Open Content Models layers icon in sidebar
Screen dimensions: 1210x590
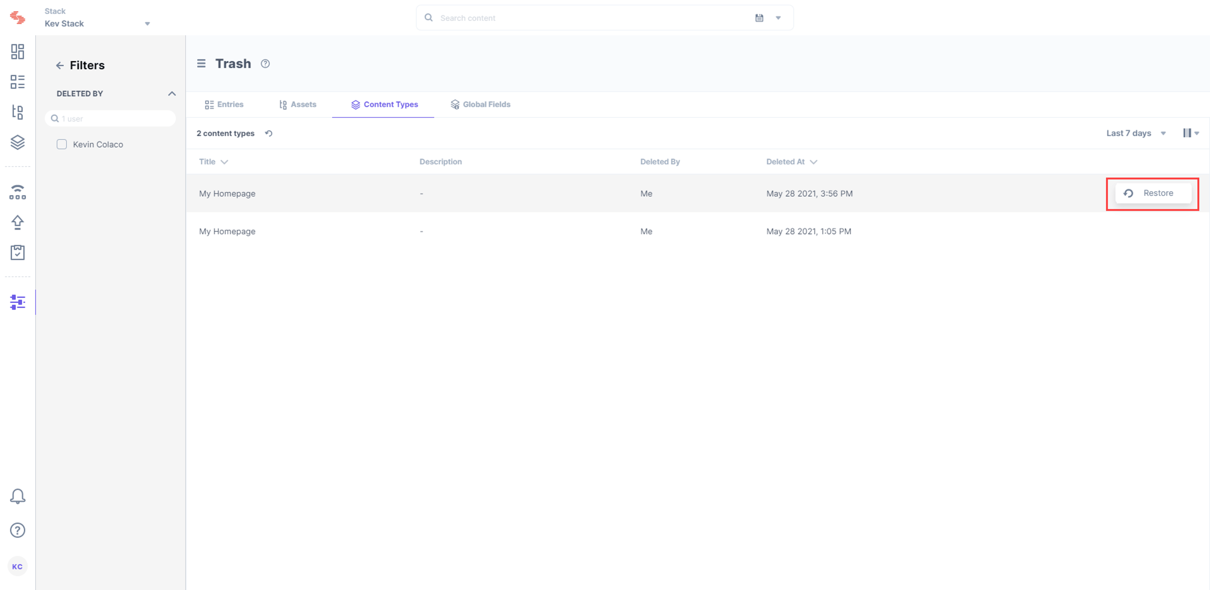[17, 142]
